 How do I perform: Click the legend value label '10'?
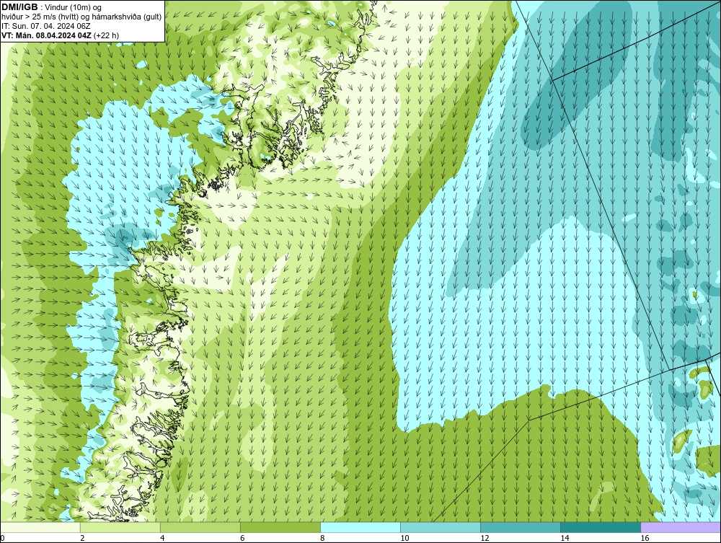(404, 538)
